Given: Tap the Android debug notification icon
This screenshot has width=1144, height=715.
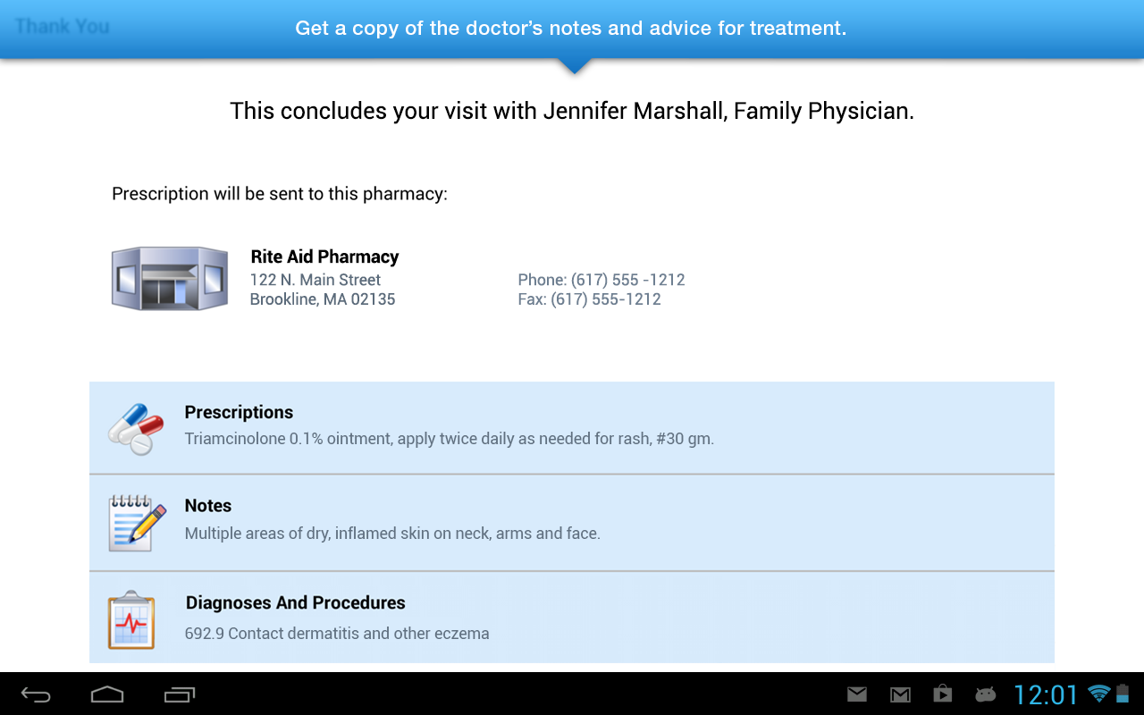Looking at the screenshot, I should [x=985, y=694].
